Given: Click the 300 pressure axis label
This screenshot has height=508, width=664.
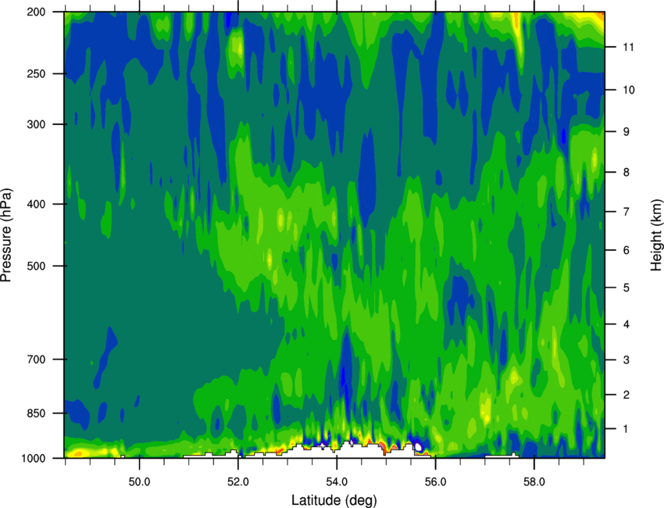Looking at the screenshot, I should pos(36,124).
